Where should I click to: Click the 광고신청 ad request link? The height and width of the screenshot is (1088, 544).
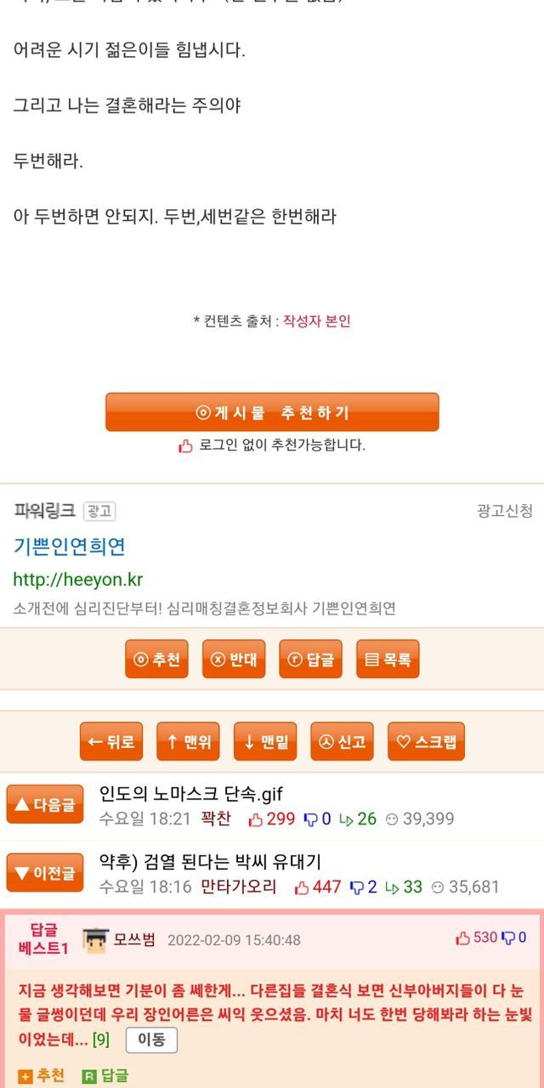click(505, 511)
